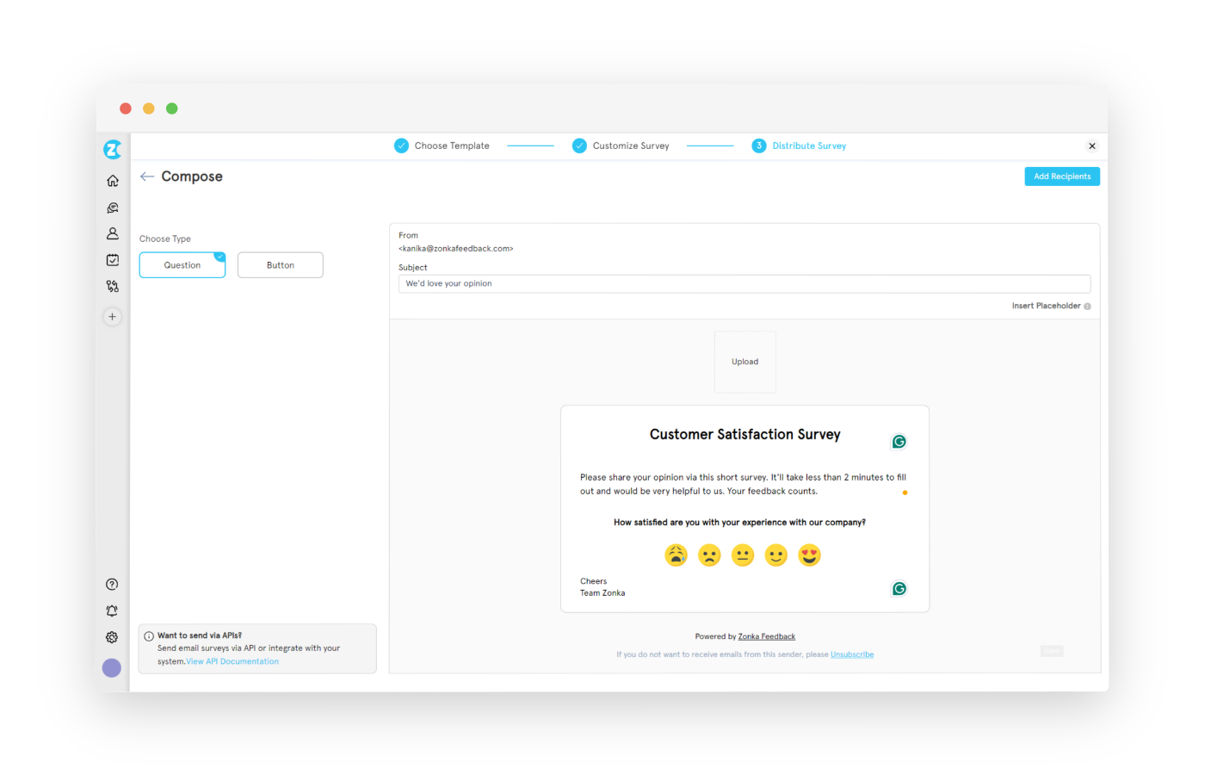This screenshot has width=1205, height=775.
Task: Click the Add Recipients button
Action: [x=1061, y=176]
